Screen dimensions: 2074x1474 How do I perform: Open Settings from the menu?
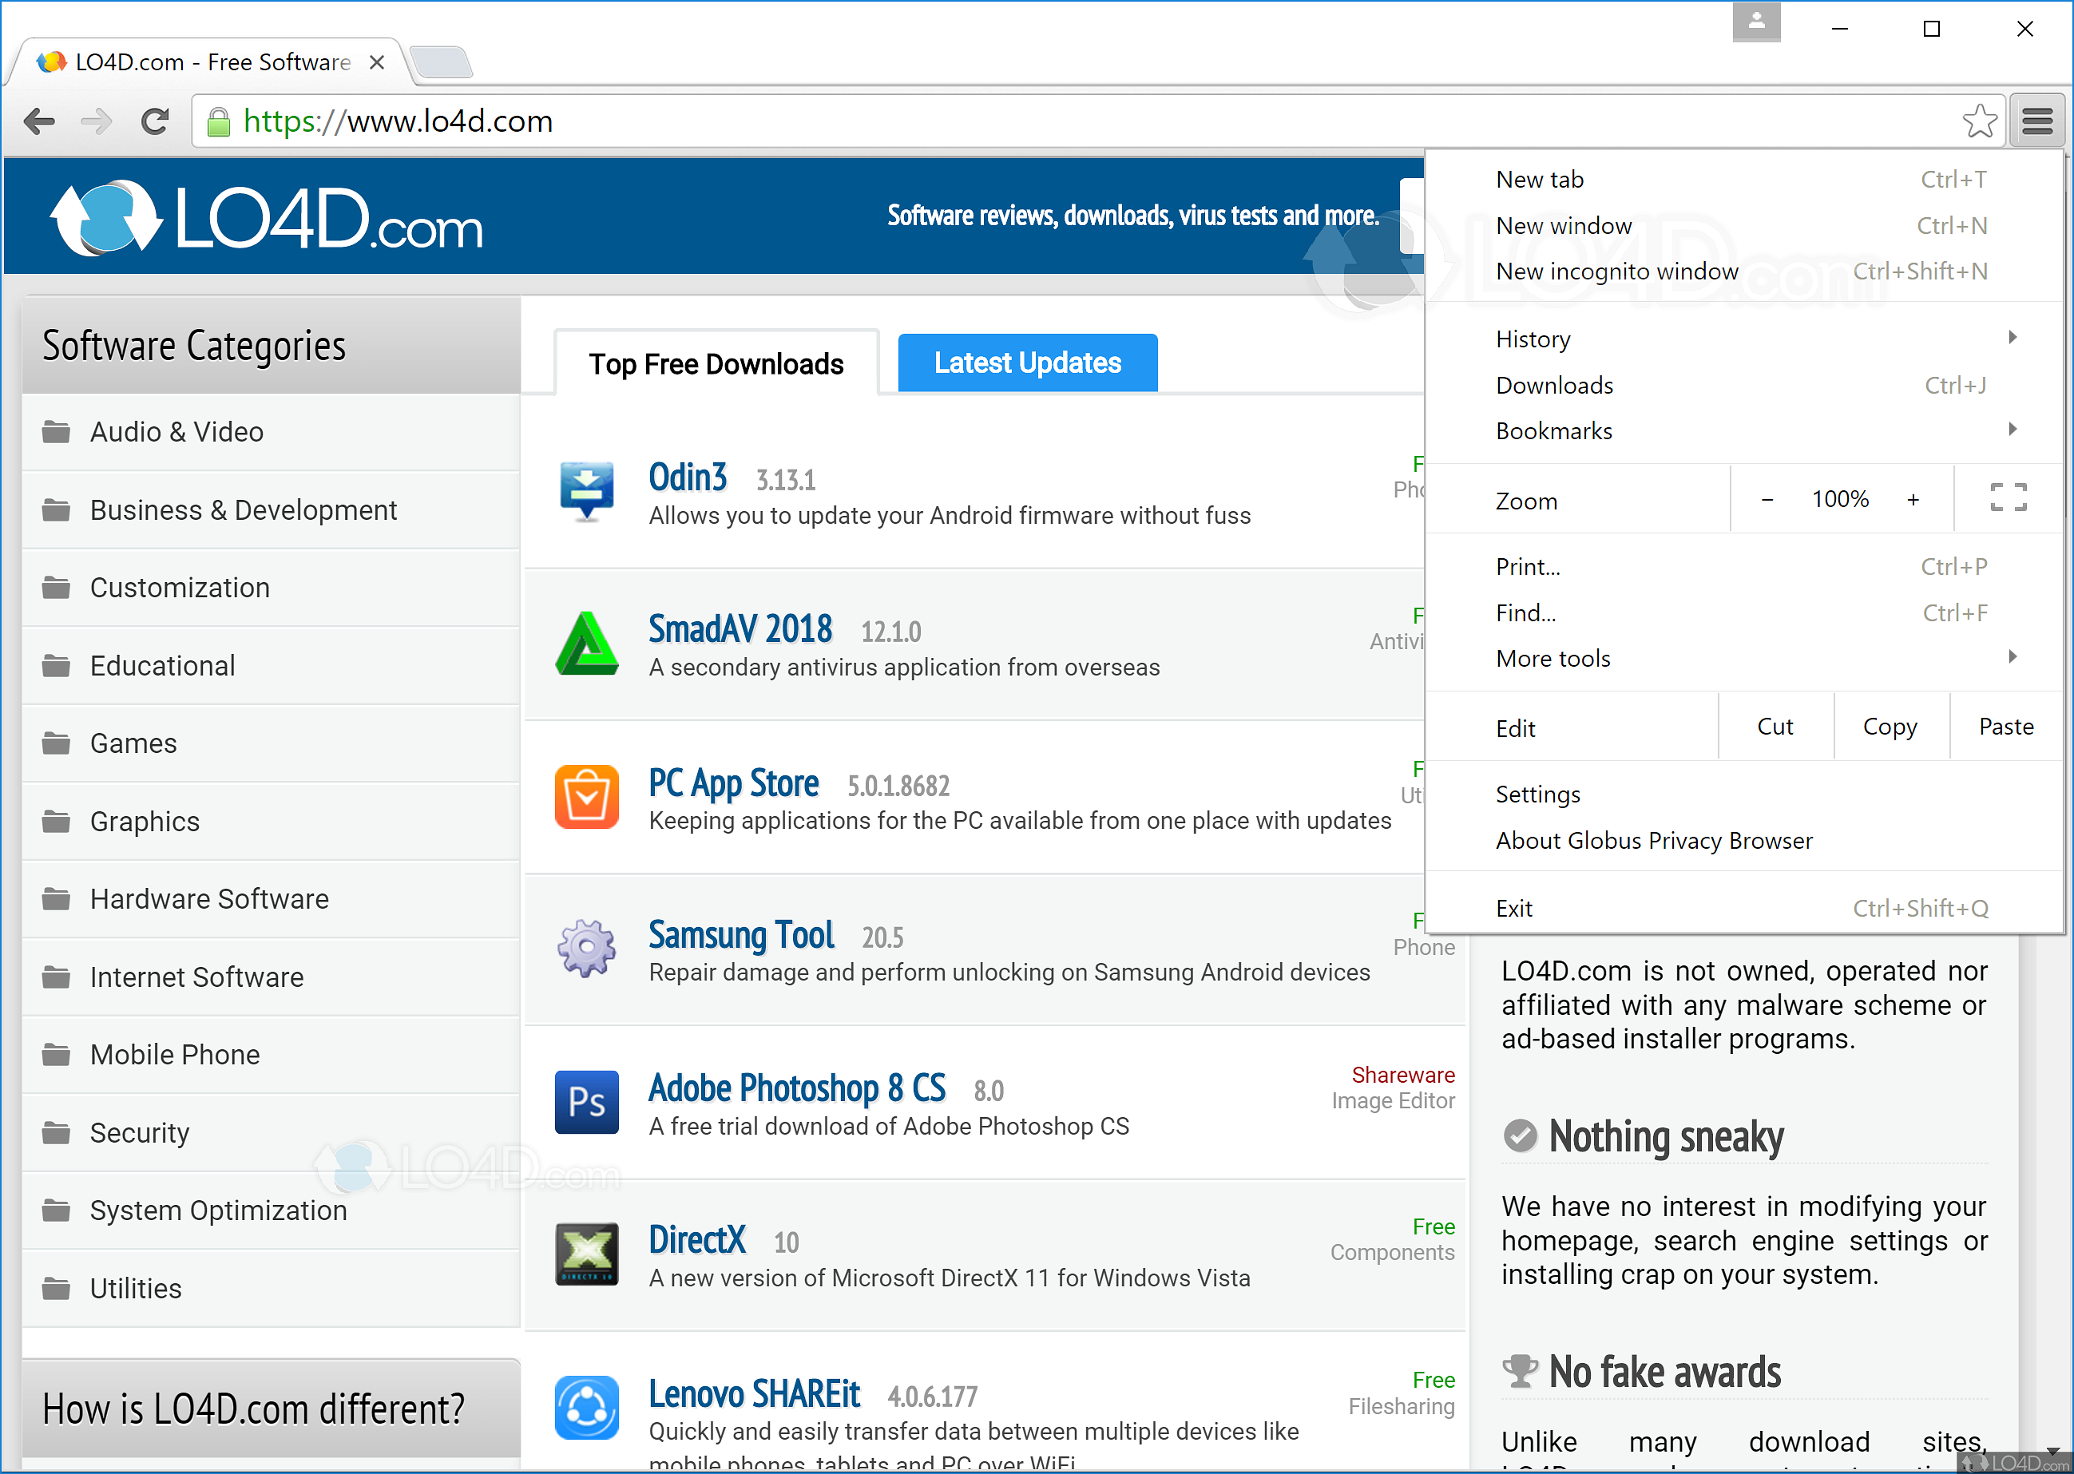coord(1537,794)
